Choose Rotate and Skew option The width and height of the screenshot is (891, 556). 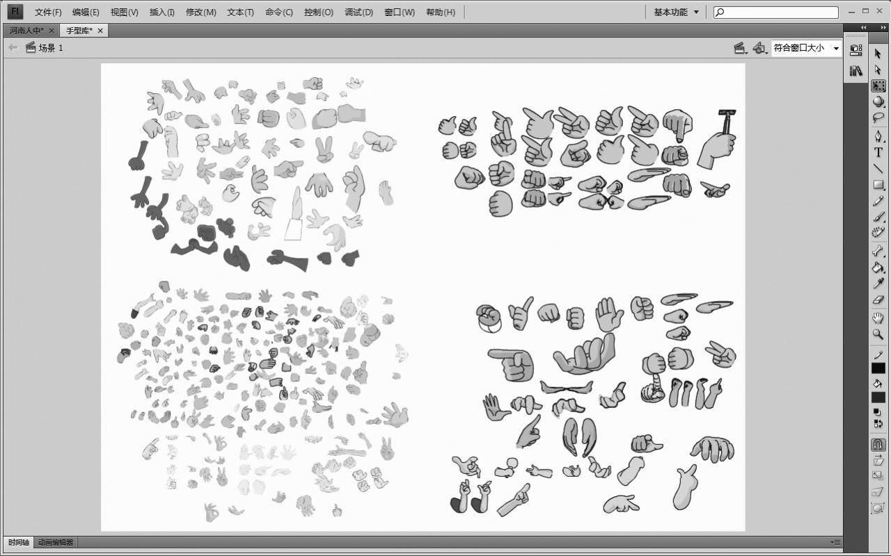click(878, 460)
